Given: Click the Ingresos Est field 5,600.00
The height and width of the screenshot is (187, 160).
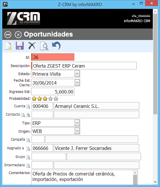Looking at the screenshot, I should (53, 91).
